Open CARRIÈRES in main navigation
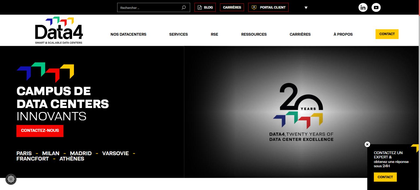The image size is (420, 190). [300, 34]
